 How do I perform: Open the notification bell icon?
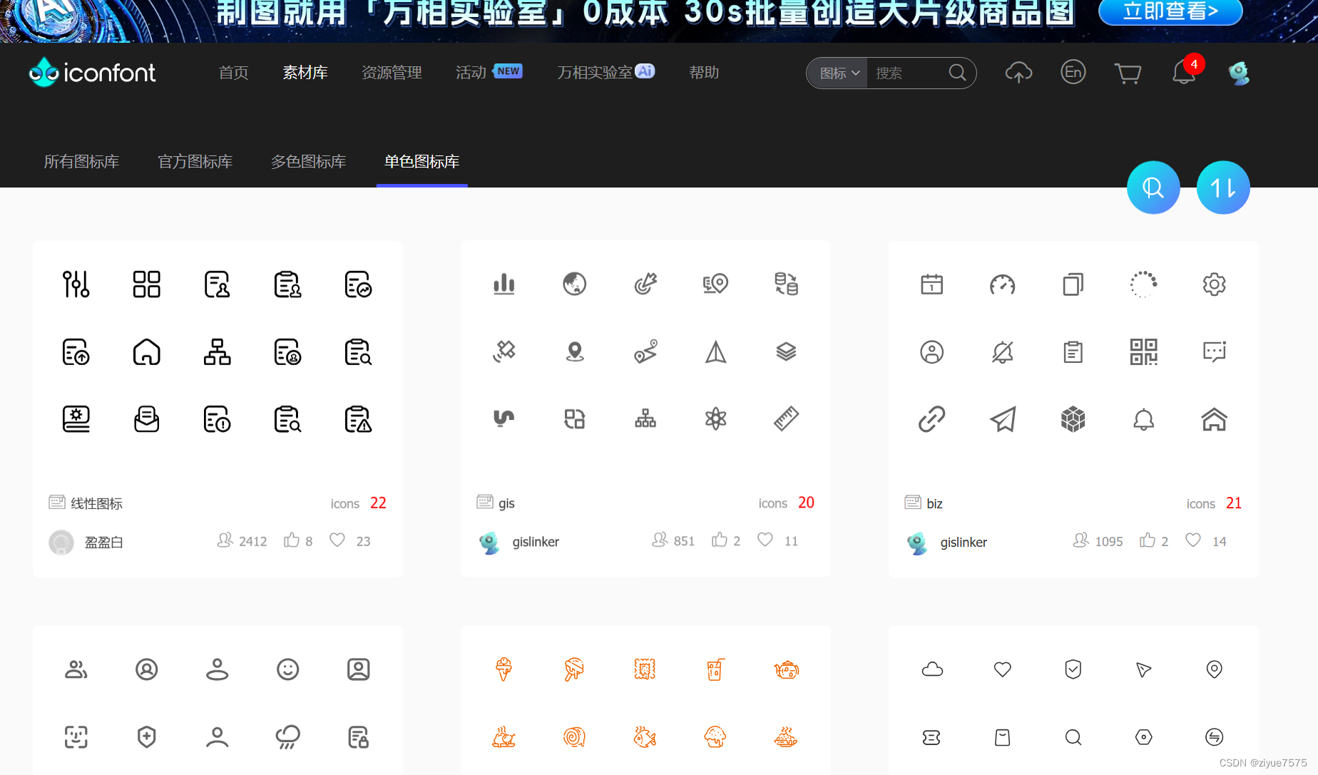pos(1183,73)
